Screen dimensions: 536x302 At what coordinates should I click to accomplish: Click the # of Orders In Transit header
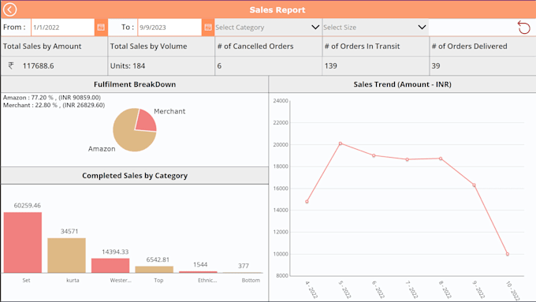pyautogui.click(x=362, y=47)
